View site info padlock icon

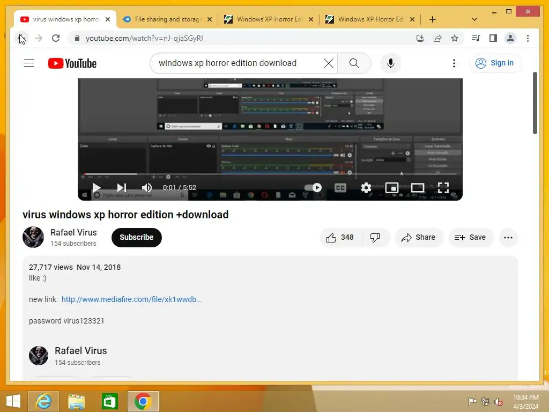(x=77, y=38)
